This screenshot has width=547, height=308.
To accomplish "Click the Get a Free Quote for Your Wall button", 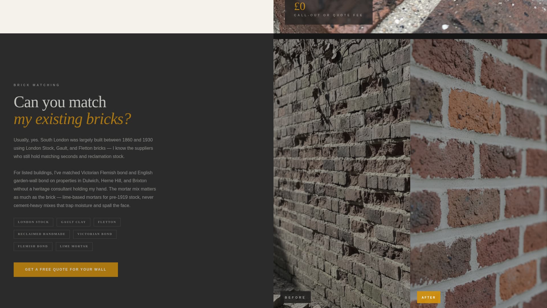I will pyautogui.click(x=66, y=269).
